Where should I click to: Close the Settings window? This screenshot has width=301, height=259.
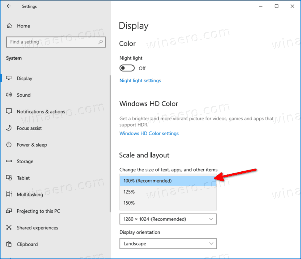coord(292,6)
